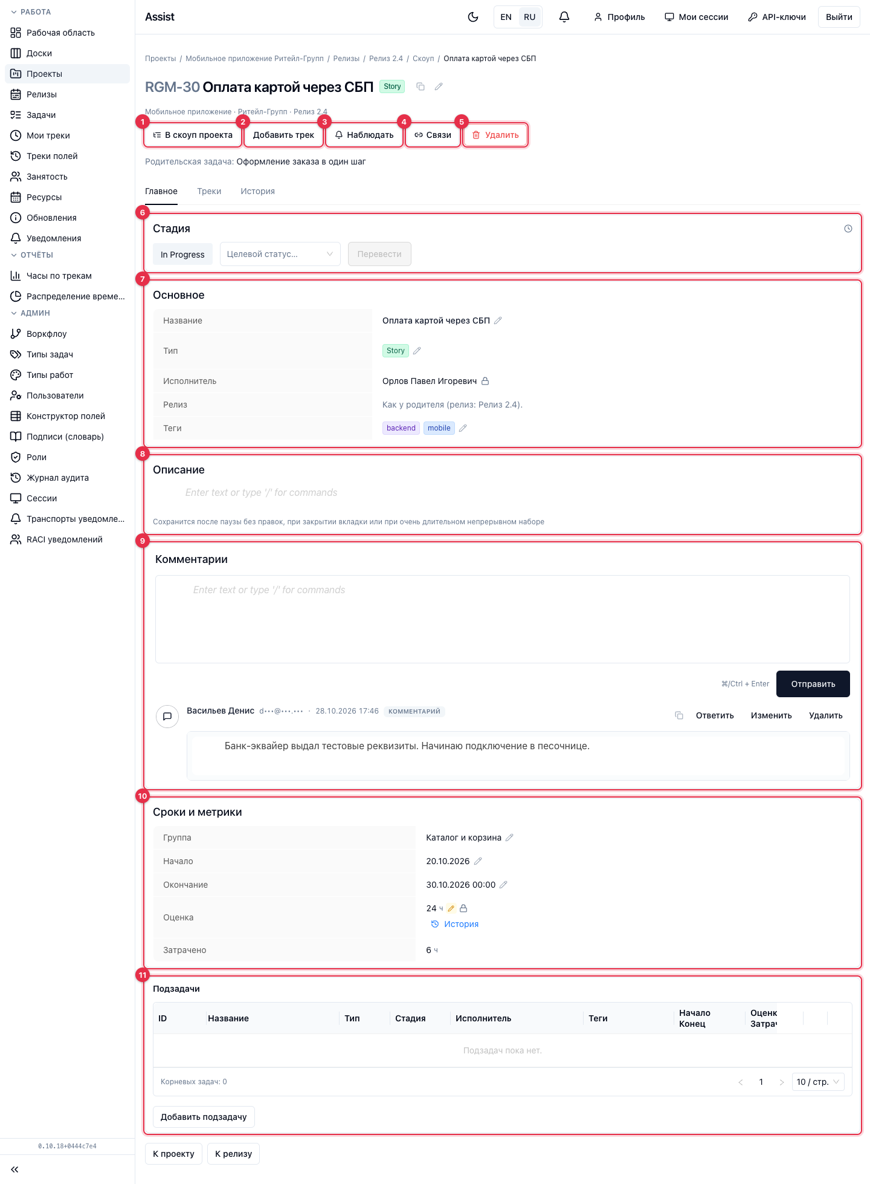Screen dimensions: 870x1184
Task: Click Добавить трек button
Action: [x=283, y=135]
